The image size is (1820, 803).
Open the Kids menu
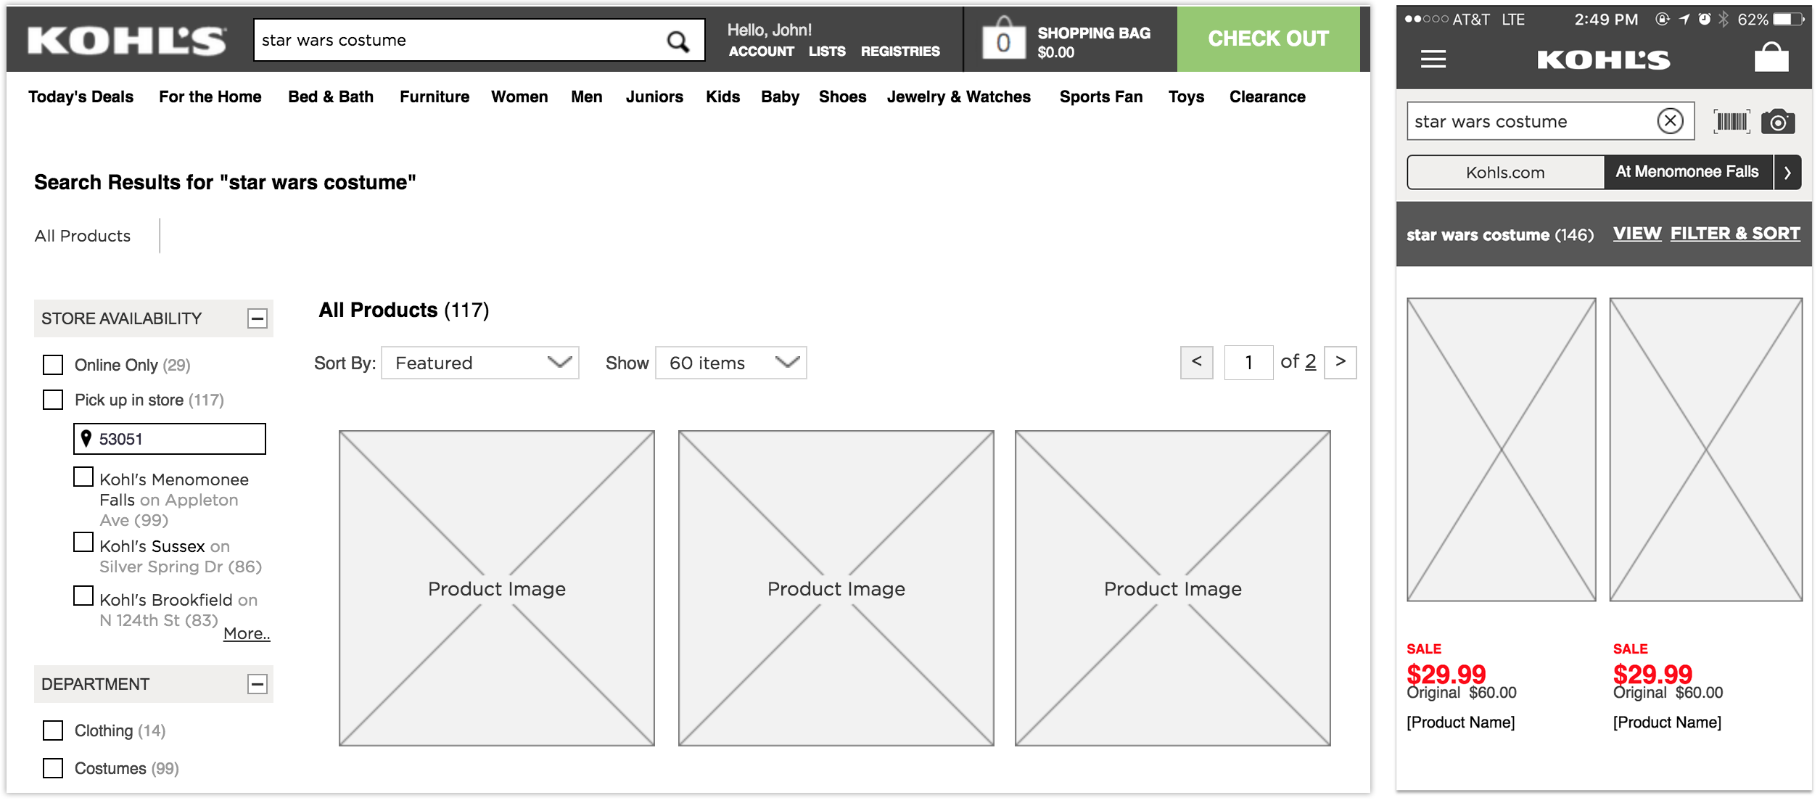(723, 96)
